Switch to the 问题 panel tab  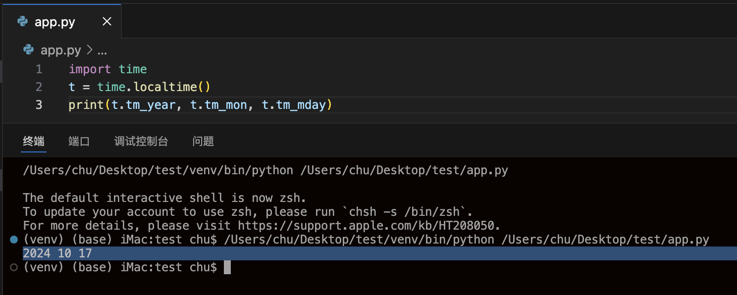(203, 141)
